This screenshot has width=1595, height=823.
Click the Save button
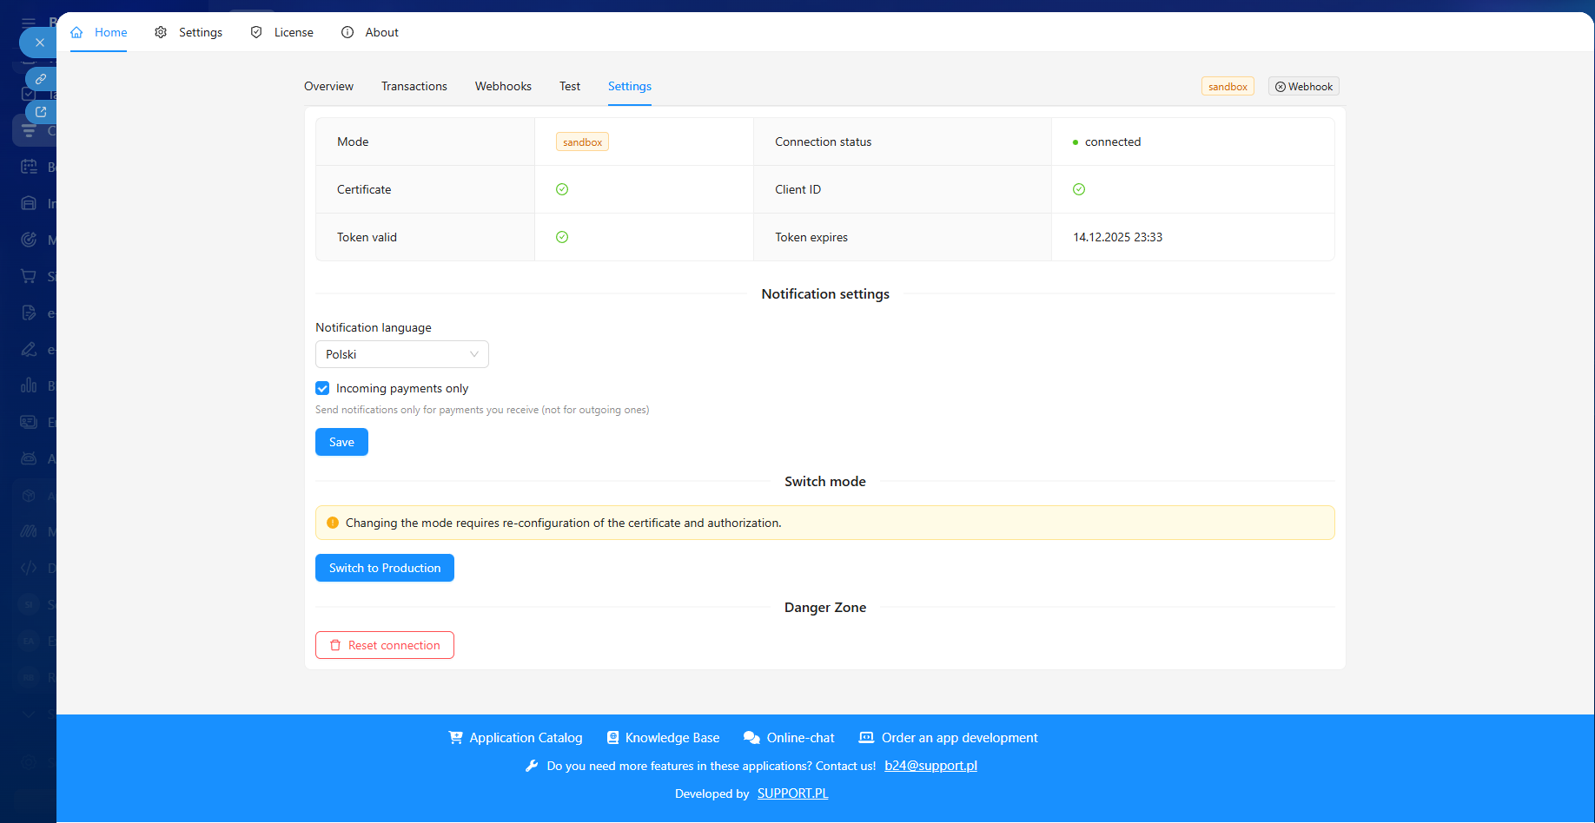point(341,443)
